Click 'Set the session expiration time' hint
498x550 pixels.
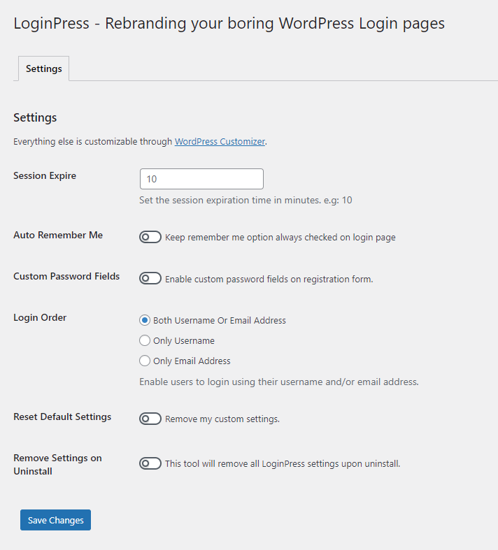[x=246, y=200]
